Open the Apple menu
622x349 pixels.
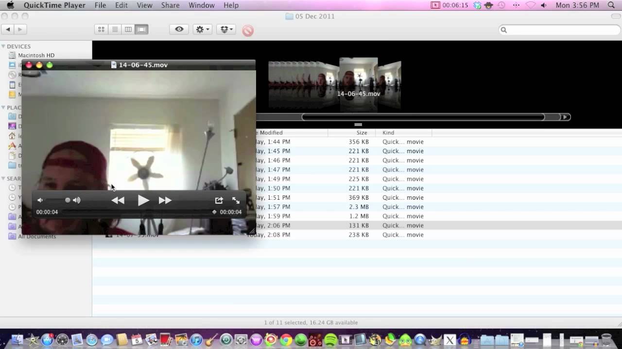(x=10, y=5)
